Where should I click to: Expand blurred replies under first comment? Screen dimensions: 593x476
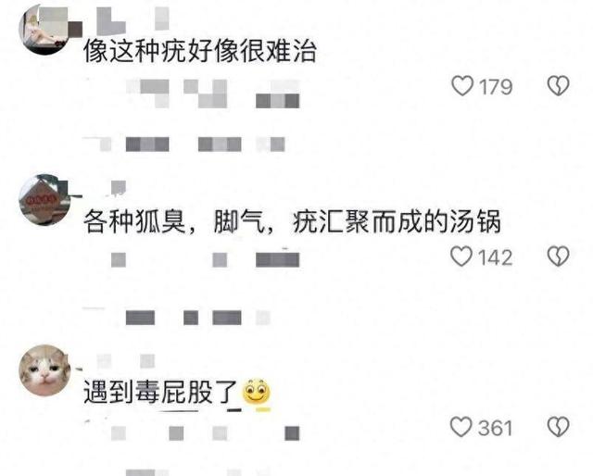pos(183,144)
